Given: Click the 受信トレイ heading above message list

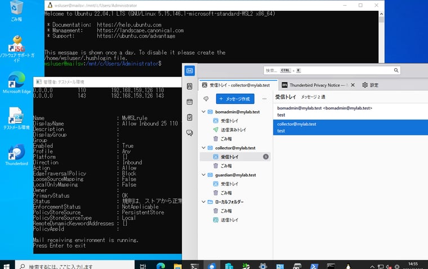Looking at the screenshot, I should point(286,97).
